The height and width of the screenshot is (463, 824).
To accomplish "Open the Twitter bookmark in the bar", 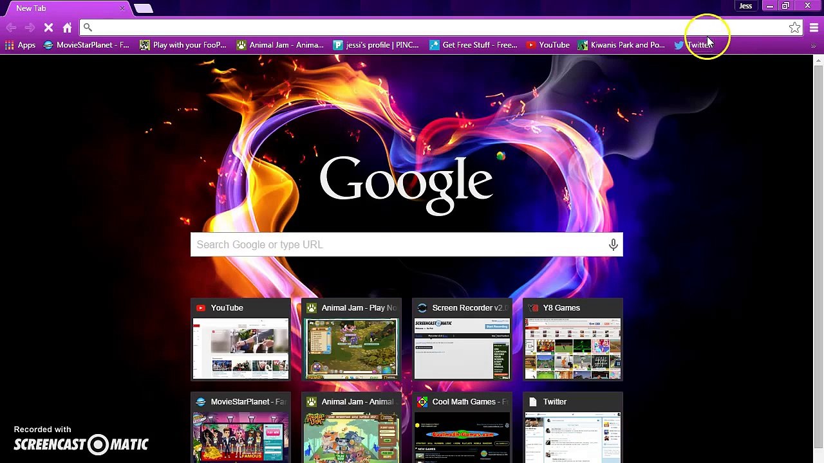I will [x=693, y=45].
